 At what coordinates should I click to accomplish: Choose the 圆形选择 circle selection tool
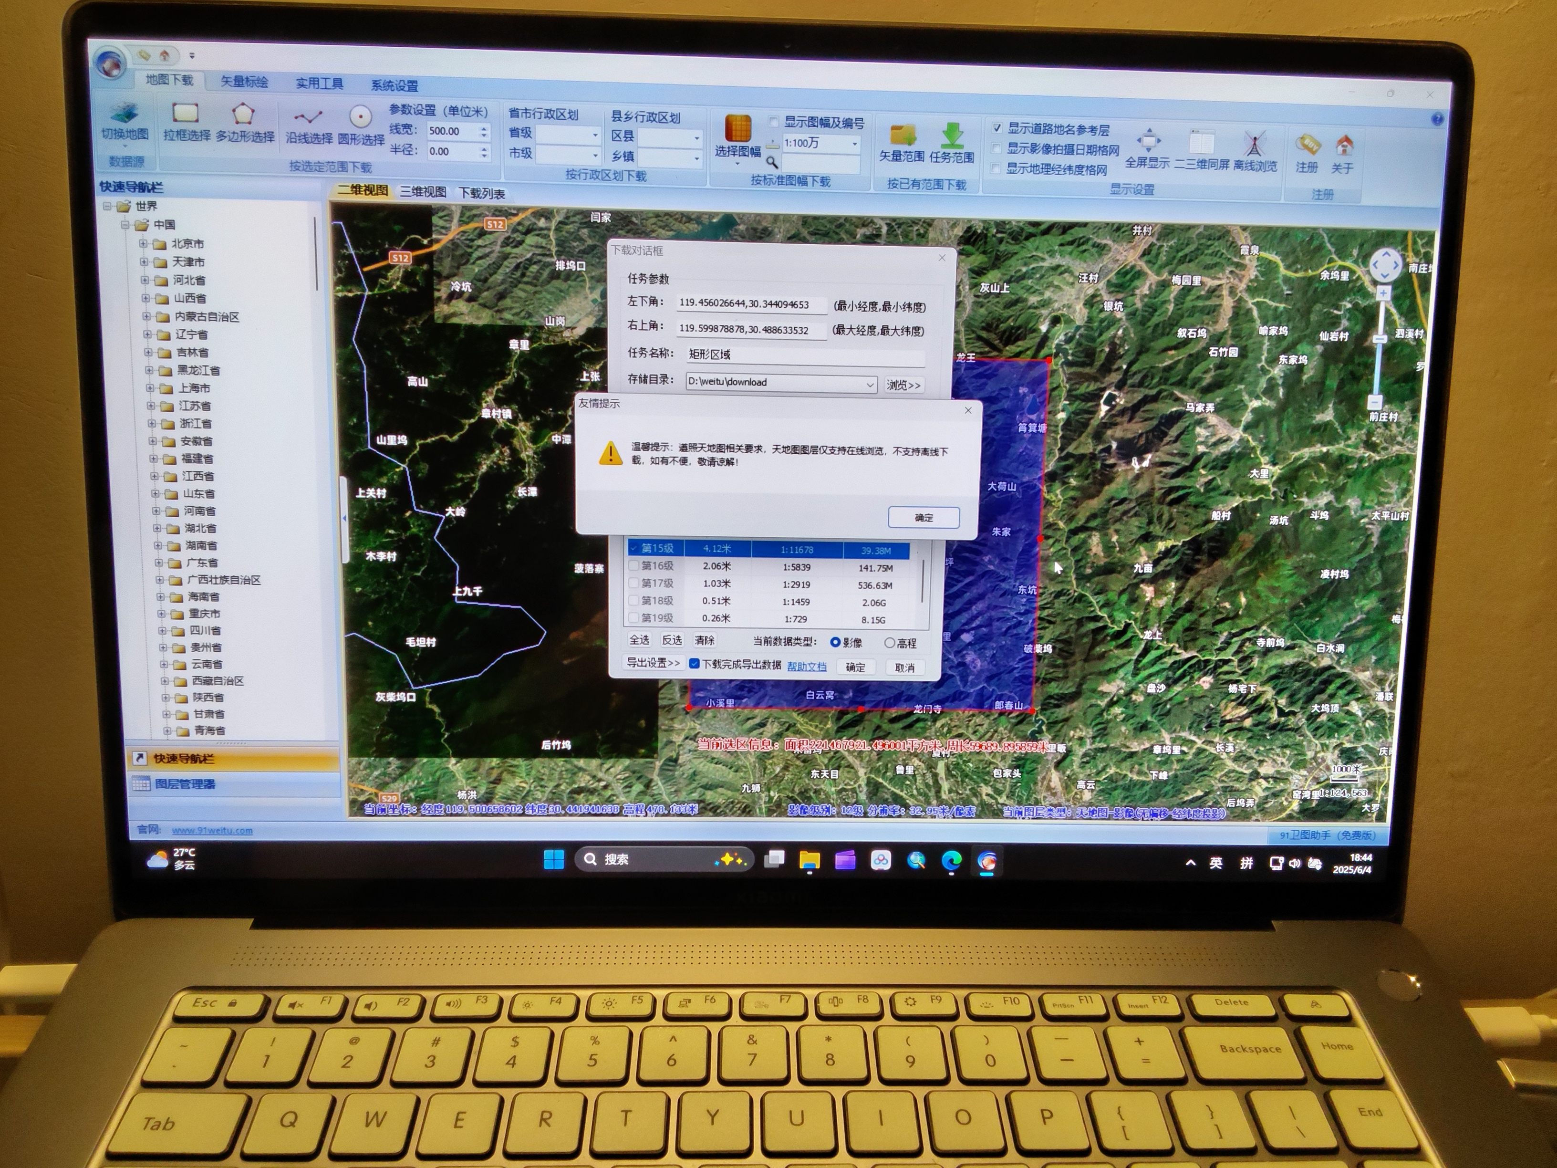[x=361, y=117]
